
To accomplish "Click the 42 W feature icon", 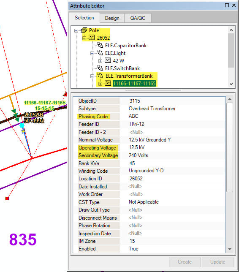I will click(108, 60).
